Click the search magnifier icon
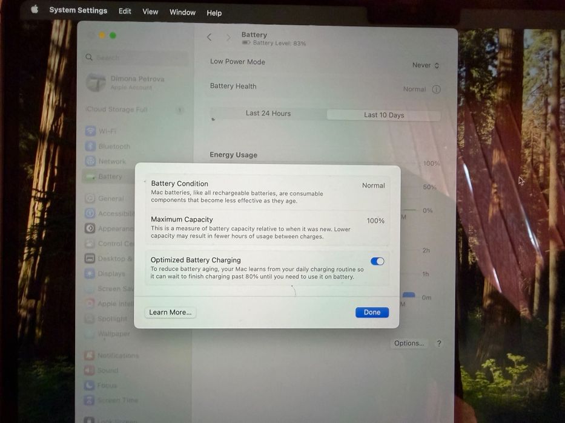This screenshot has height=423, width=565. [x=89, y=57]
